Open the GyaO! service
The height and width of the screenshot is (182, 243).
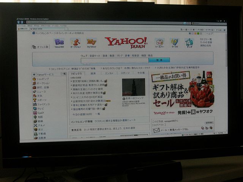click(x=39, y=113)
